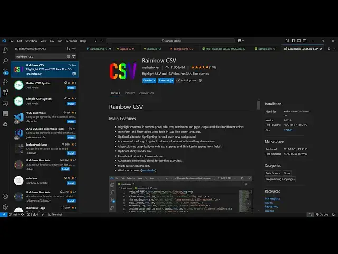Click the Programming Languages category tag
338x254 pixels.
pos(280,179)
